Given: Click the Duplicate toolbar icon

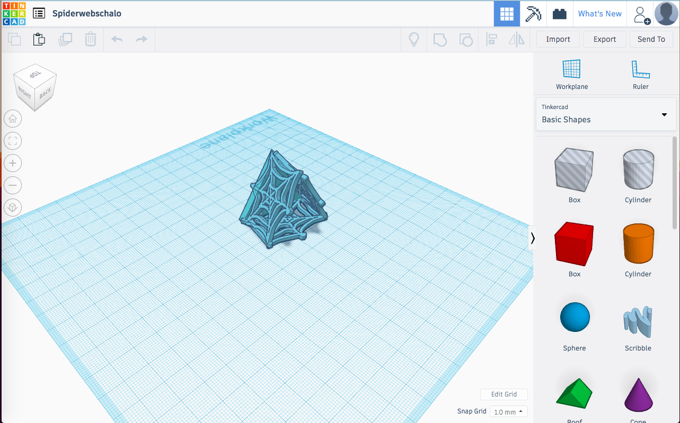Looking at the screenshot, I should pyautogui.click(x=65, y=39).
